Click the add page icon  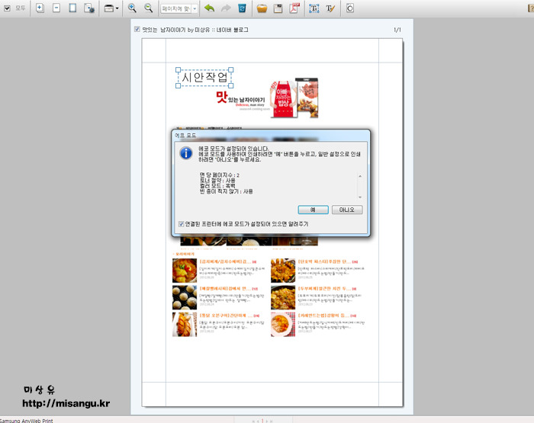click(40, 8)
